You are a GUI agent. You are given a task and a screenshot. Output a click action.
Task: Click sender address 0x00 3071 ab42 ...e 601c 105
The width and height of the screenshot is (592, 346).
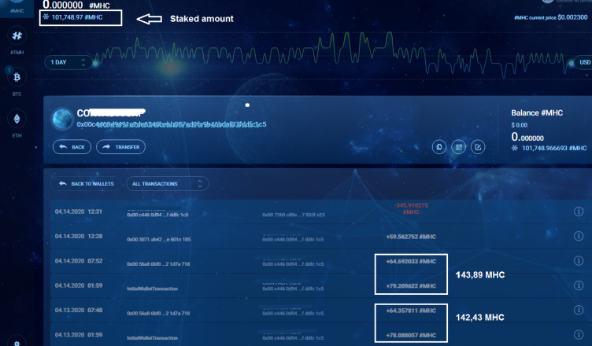(158, 239)
